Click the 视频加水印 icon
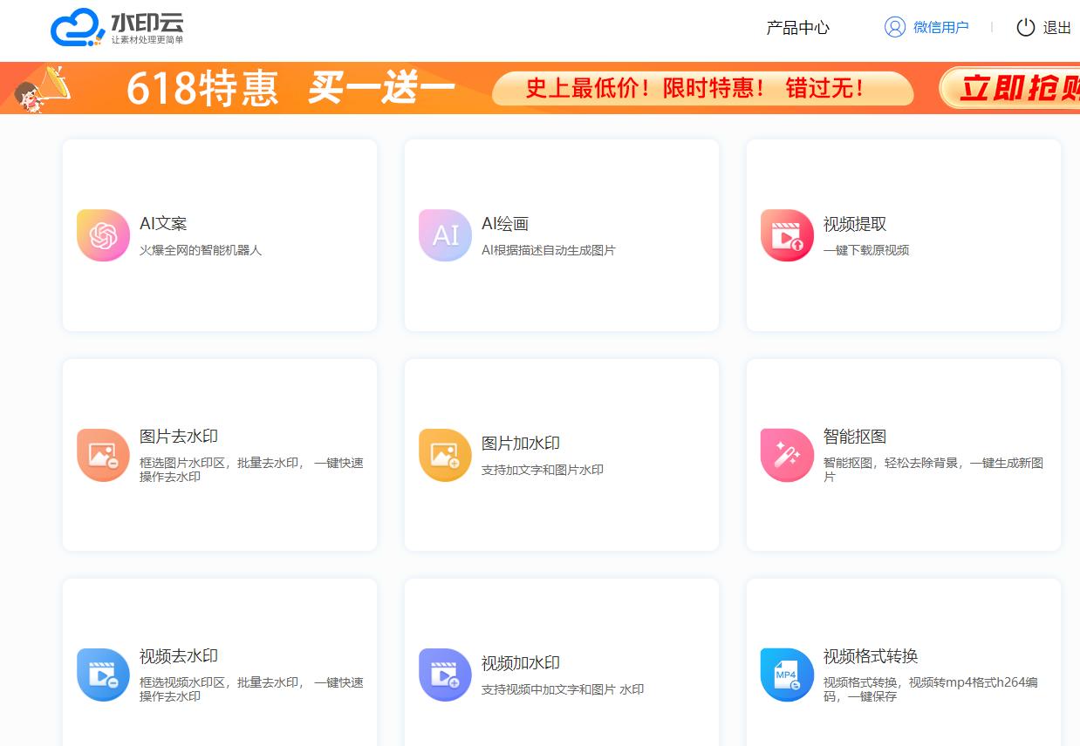 pos(445,675)
